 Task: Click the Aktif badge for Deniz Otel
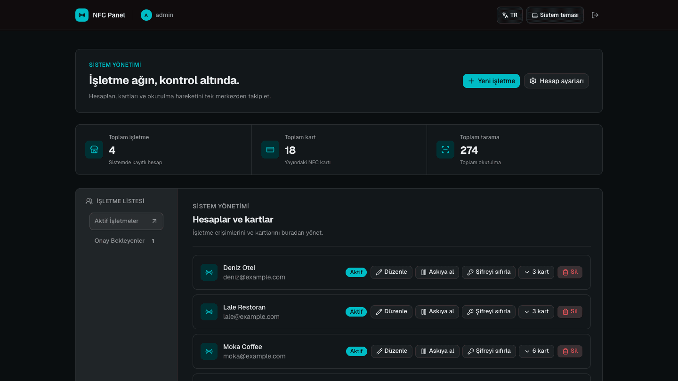click(356, 272)
